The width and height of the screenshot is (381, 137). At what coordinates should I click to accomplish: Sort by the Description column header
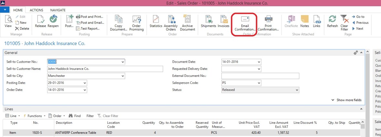(x=64, y=123)
